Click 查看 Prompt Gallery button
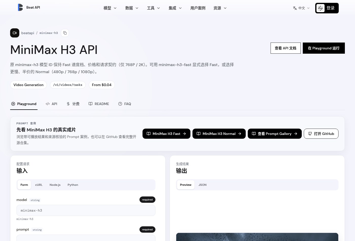Screen dimensions: 355x241 [x=275, y=134]
